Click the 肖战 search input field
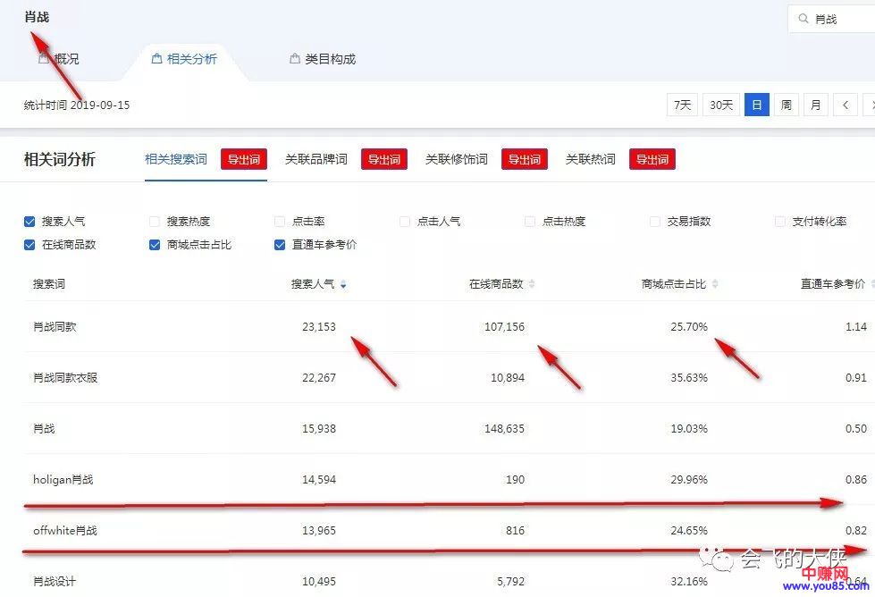 coord(840,19)
